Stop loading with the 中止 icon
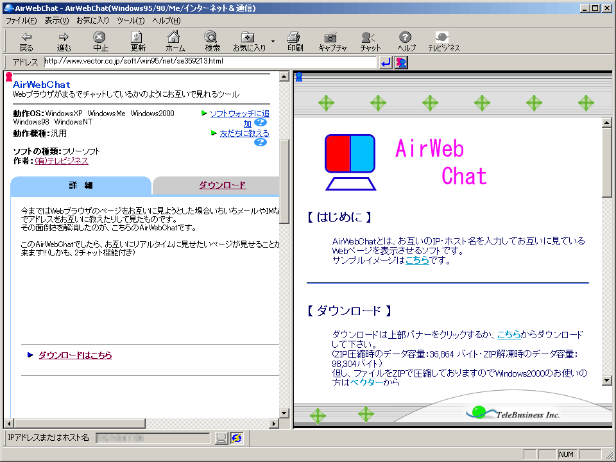 pos(101,42)
